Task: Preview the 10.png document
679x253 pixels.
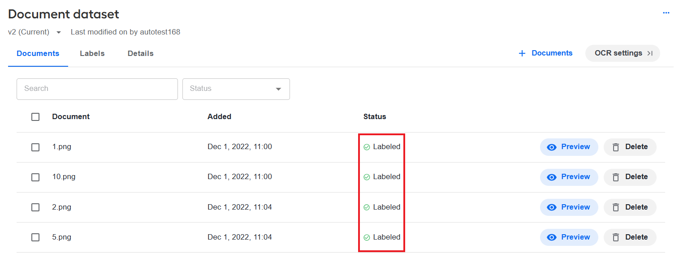Action: coord(569,177)
